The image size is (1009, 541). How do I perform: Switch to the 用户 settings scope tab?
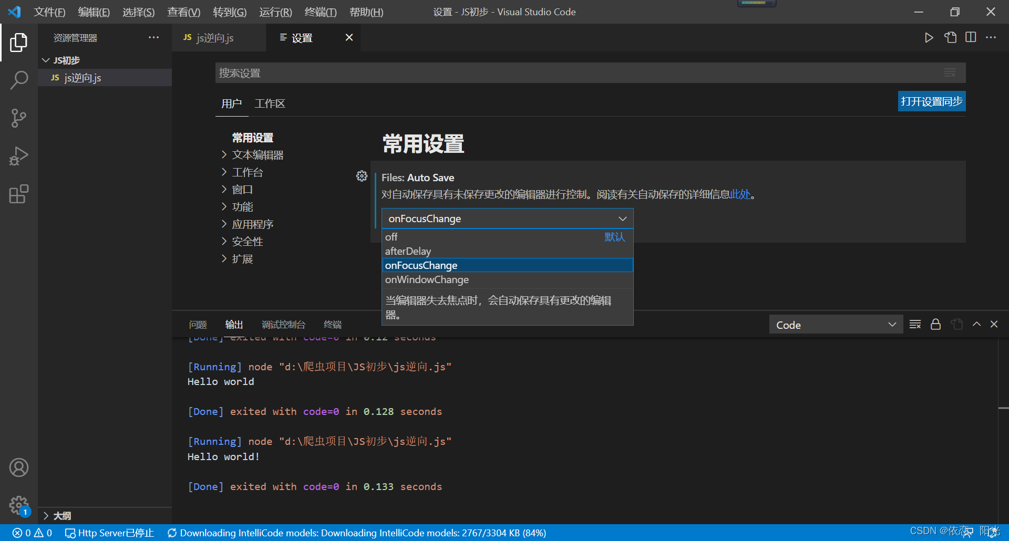[231, 103]
